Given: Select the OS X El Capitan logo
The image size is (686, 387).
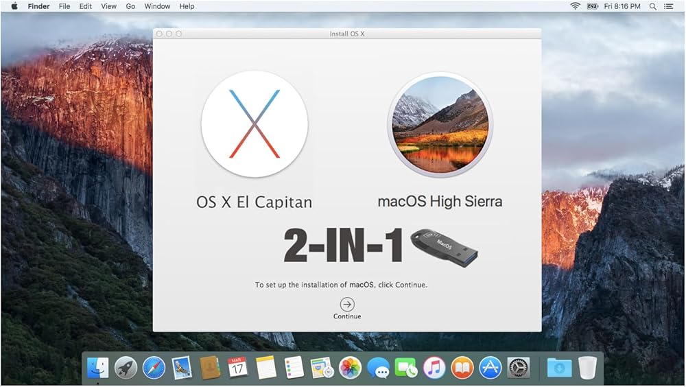Looking at the screenshot, I should point(255,124).
